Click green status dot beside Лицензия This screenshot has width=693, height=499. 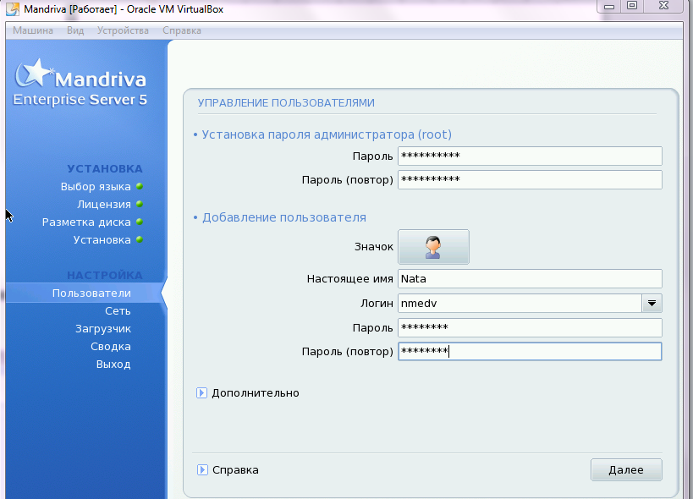[x=140, y=204]
